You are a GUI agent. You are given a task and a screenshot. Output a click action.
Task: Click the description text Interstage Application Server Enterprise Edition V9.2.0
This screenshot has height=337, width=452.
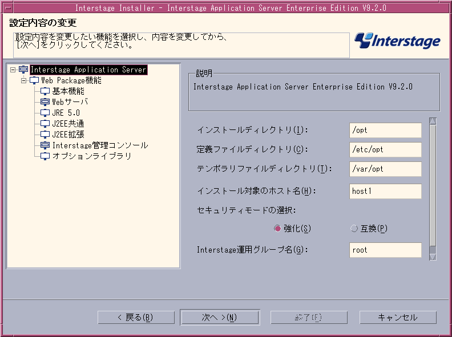(303, 87)
